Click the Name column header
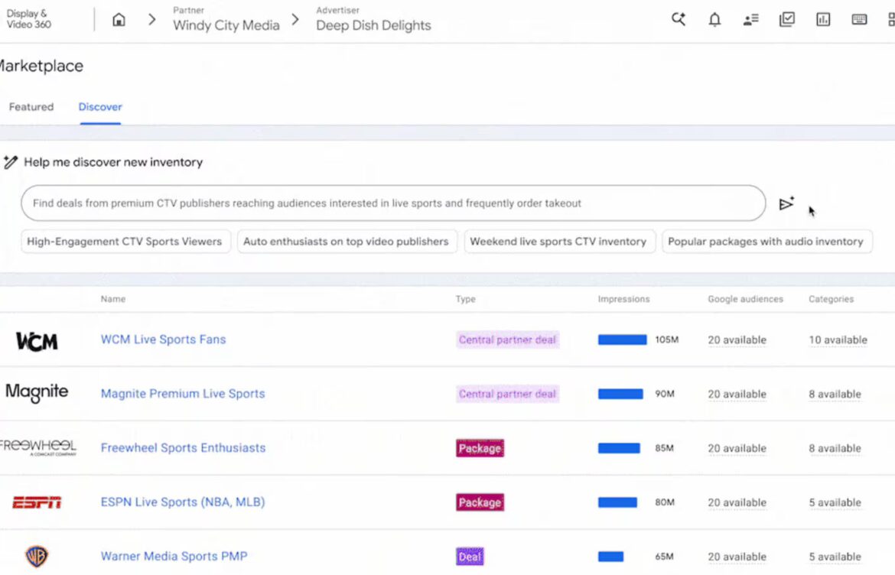This screenshot has height=575, width=895. (113, 299)
